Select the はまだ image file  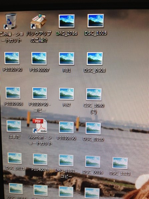[14, 126]
